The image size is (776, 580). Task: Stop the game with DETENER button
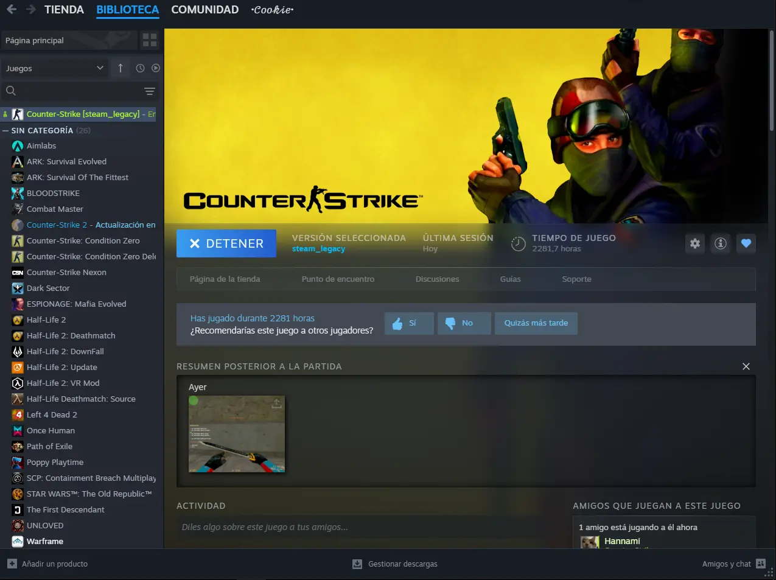(226, 243)
